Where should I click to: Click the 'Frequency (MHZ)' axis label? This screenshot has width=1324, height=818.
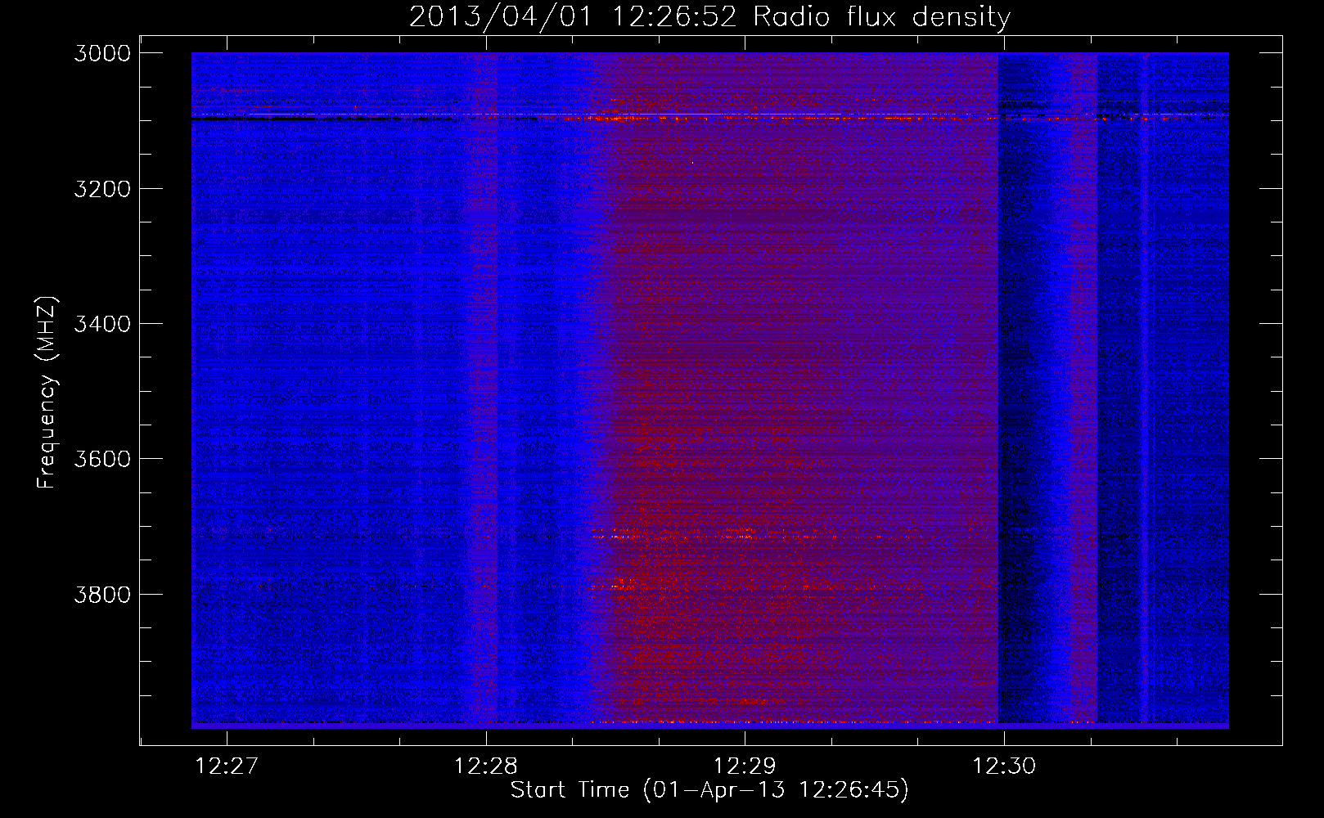[47, 393]
